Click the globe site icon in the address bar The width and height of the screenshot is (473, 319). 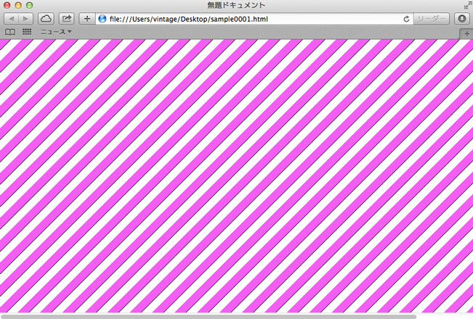tap(102, 19)
